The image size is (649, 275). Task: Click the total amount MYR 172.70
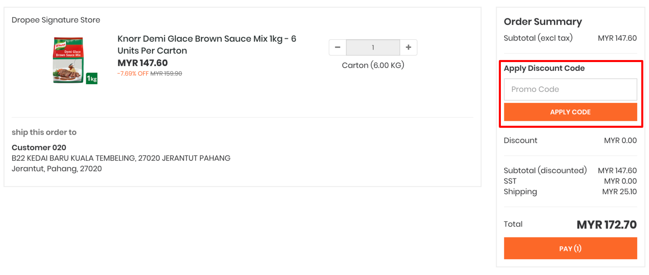tap(607, 225)
